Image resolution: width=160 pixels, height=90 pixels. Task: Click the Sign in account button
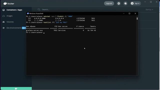tap(135, 3)
